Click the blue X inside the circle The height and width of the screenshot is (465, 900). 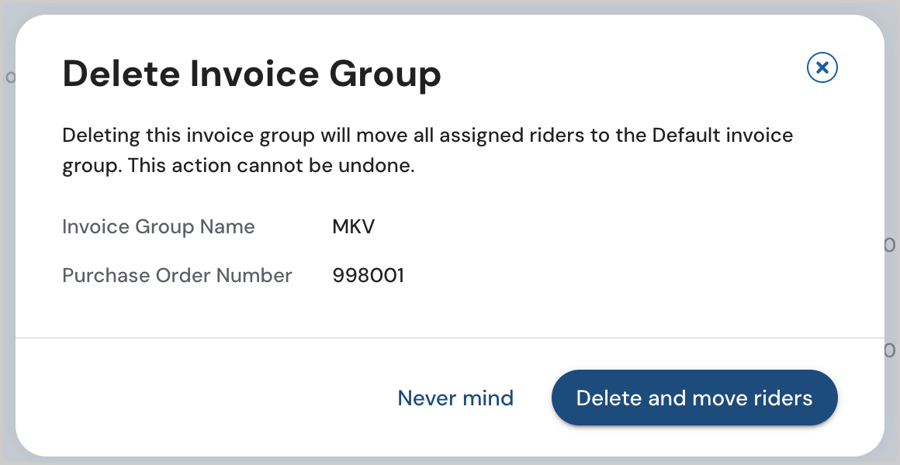point(822,67)
